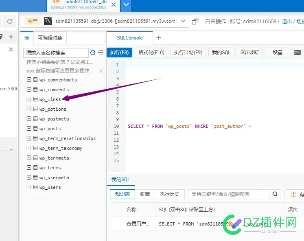Image resolution: width=304 pixels, height=241 pixels.
Task: Click the SQL诊断 button
Action: pyautogui.click(x=249, y=53)
